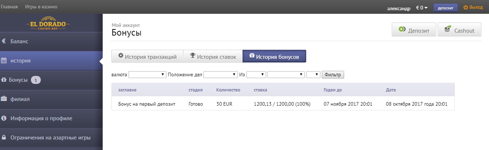Click the euro icon beside Баланс
The height and width of the screenshot is (150, 489).
click(4, 41)
